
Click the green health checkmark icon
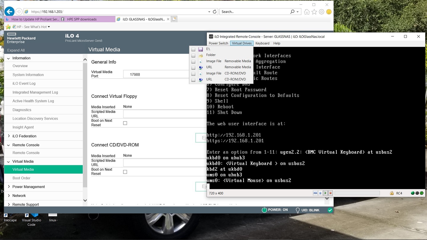(x=330, y=210)
